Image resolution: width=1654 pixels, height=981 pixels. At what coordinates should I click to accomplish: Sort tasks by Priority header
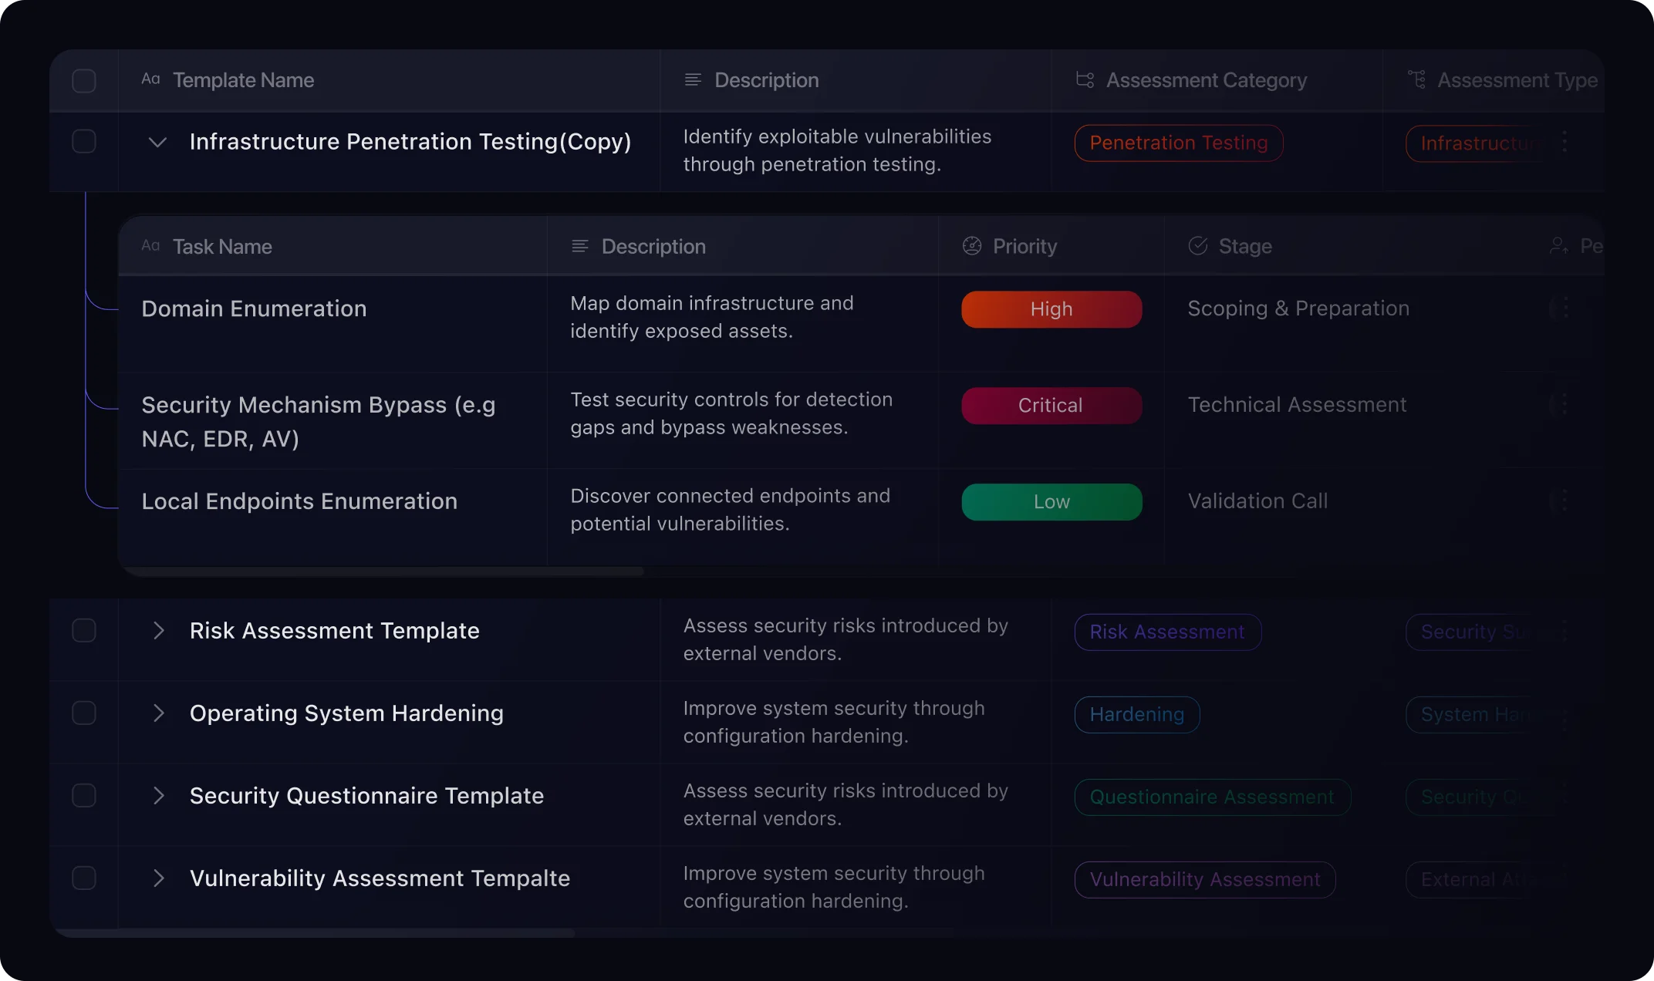pos(1024,247)
